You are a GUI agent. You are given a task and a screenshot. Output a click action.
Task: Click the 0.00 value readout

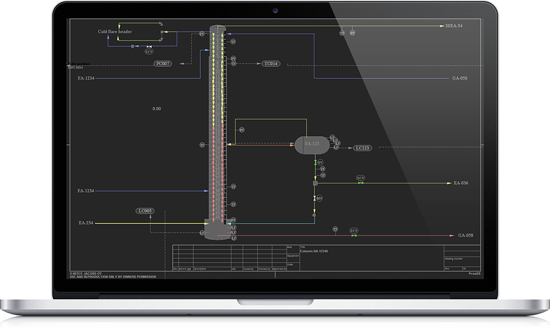156,108
